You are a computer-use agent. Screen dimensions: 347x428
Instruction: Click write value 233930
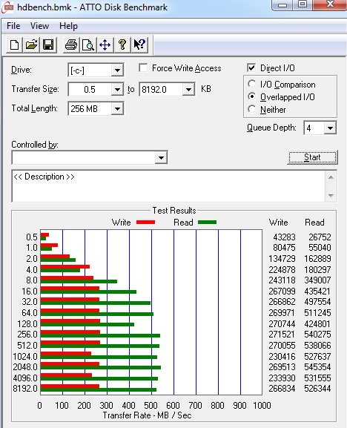[282, 378]
